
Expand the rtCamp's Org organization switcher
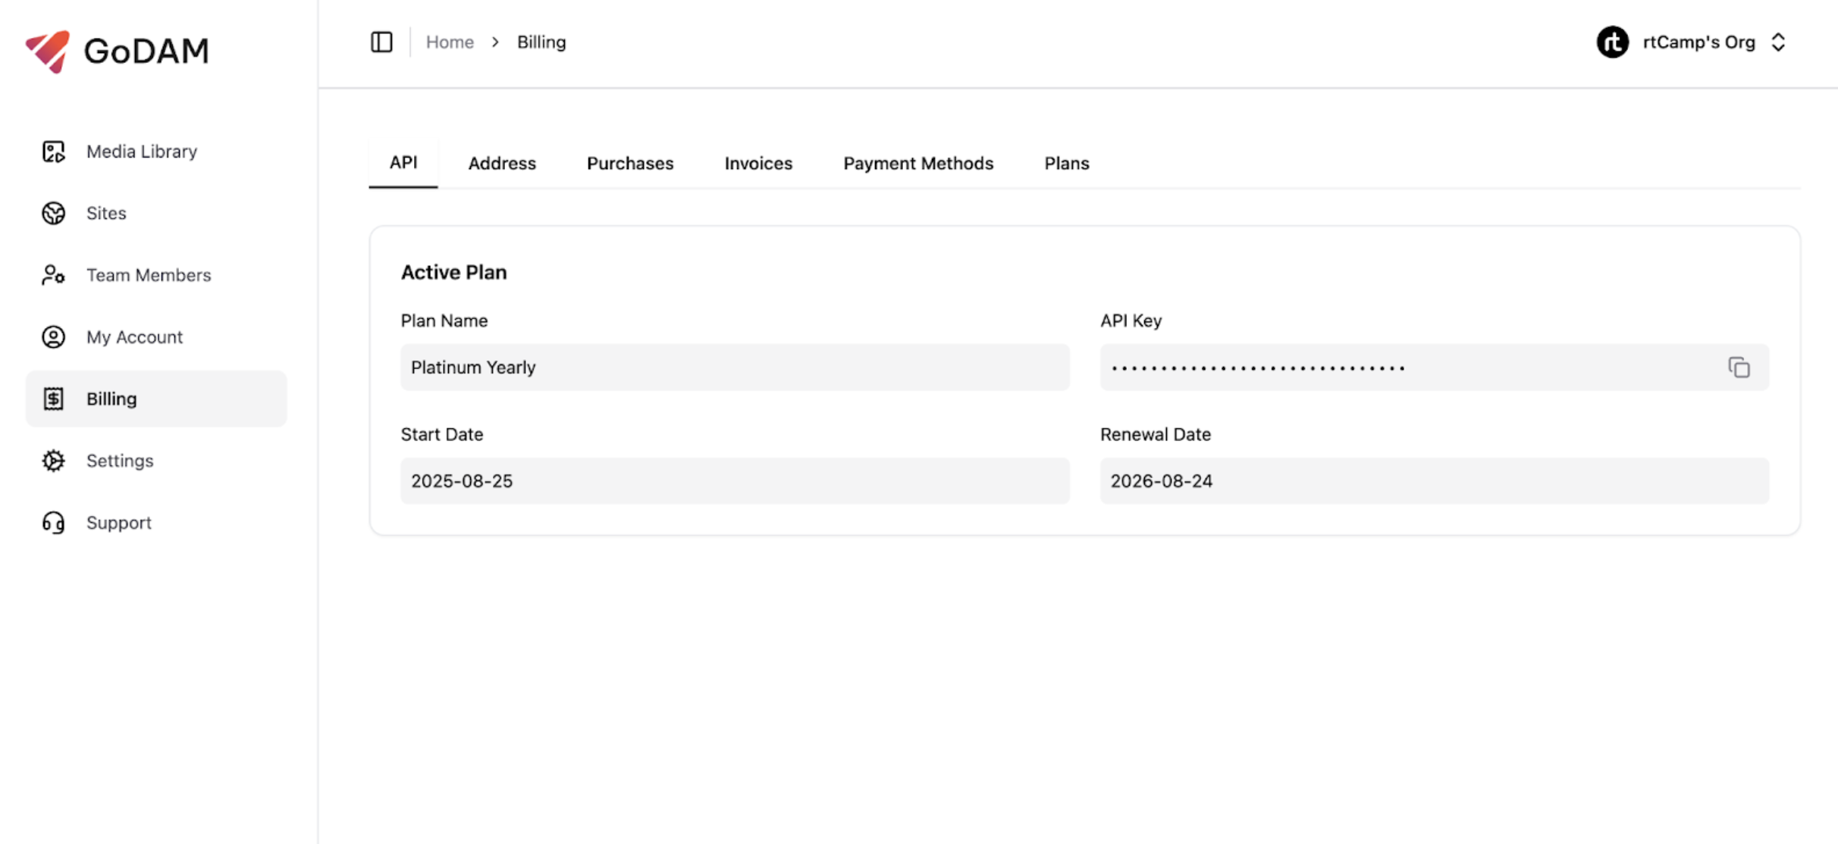point(1698,42)
